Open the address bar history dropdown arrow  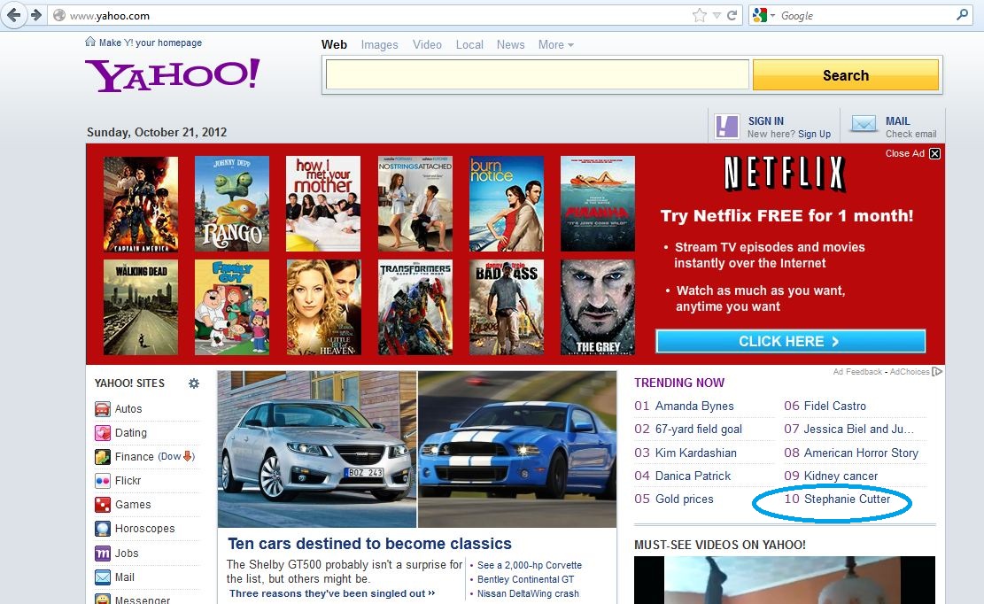coord(716,16)
